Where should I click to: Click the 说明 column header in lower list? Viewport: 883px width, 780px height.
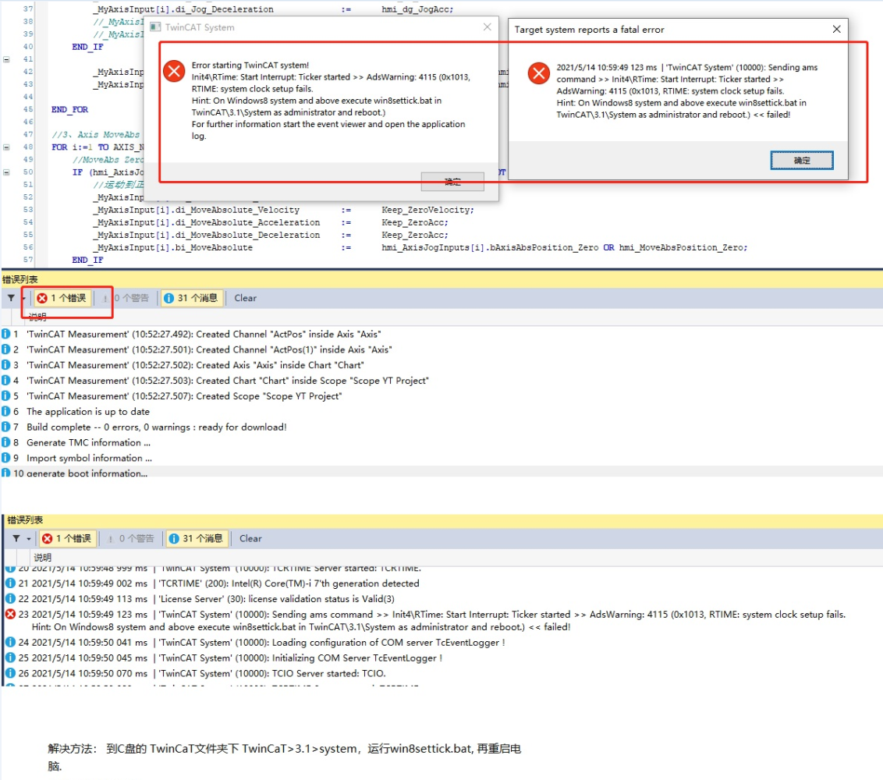point(43,558)
